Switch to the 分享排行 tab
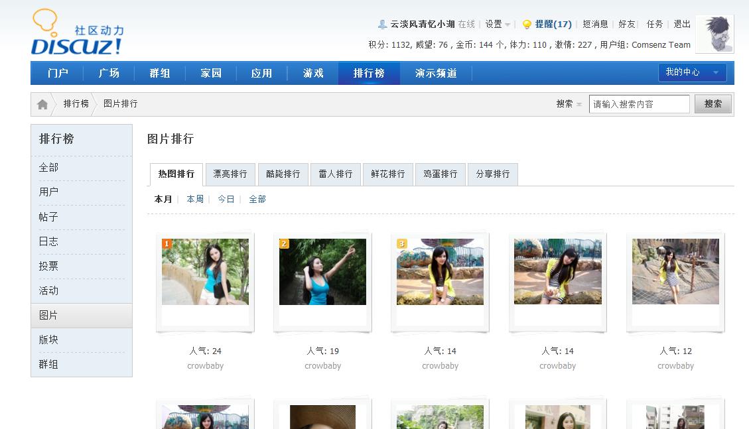This screenshot has width=749, height=429. tap(493, 174)
